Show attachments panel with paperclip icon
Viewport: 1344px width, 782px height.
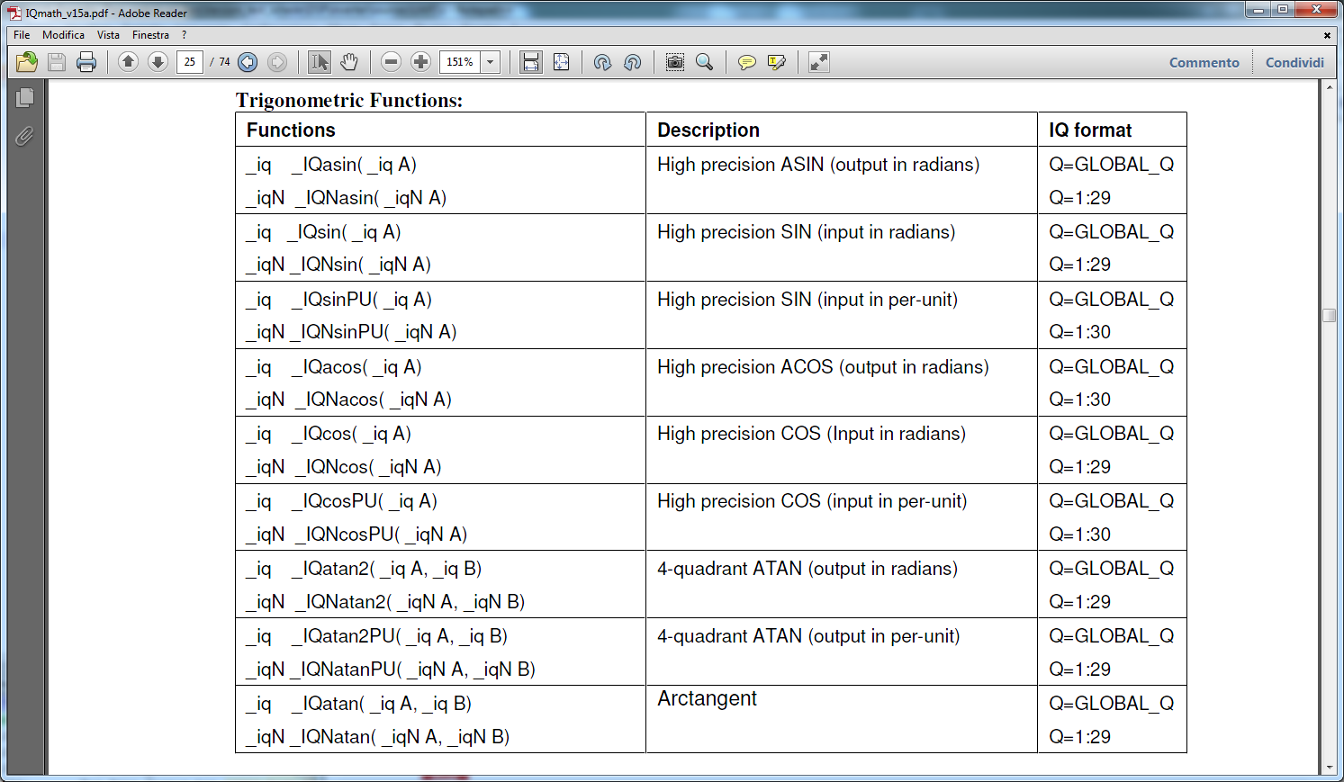(x=25, y=136)
